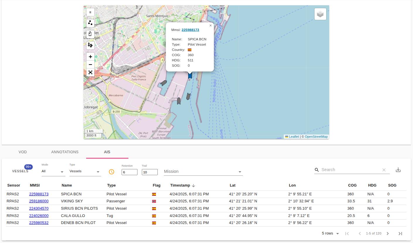The width and height of the screenshot is (413, 243).
Task: Click the three-dots cluster map tool
Action: click(90, 23)
